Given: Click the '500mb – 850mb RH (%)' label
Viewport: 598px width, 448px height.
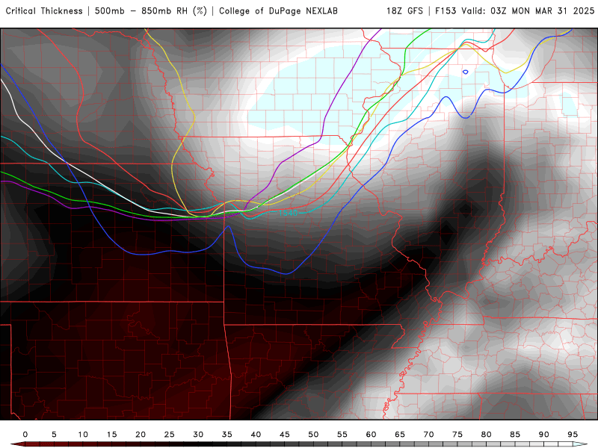Looking at the screenshot, I should click(x=151, y=11).
